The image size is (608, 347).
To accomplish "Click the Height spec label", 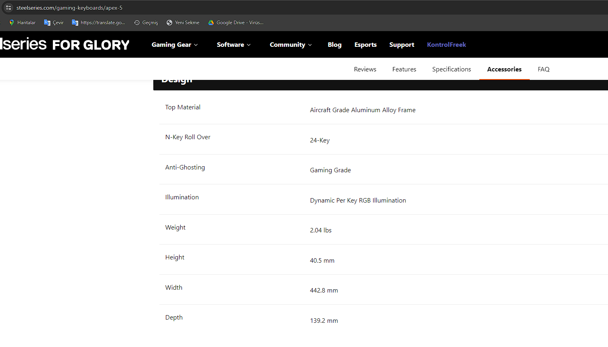I will click(175, 257).
